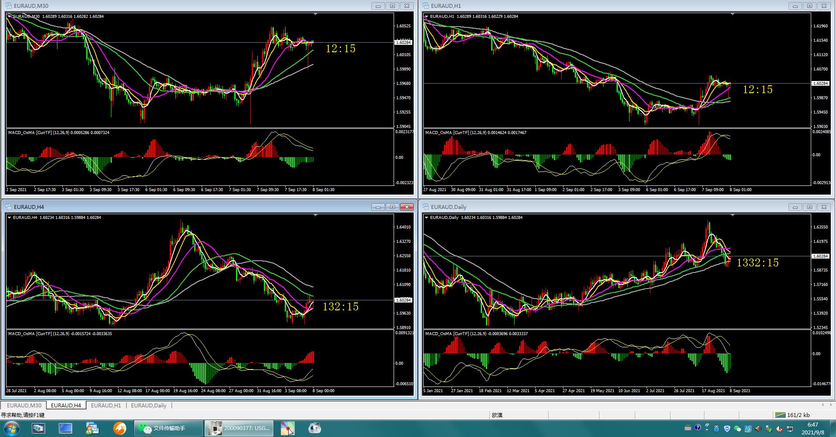Click the Safely Remove Hardware tray icon
Viewport: 836px width, 437px height.
769,429
